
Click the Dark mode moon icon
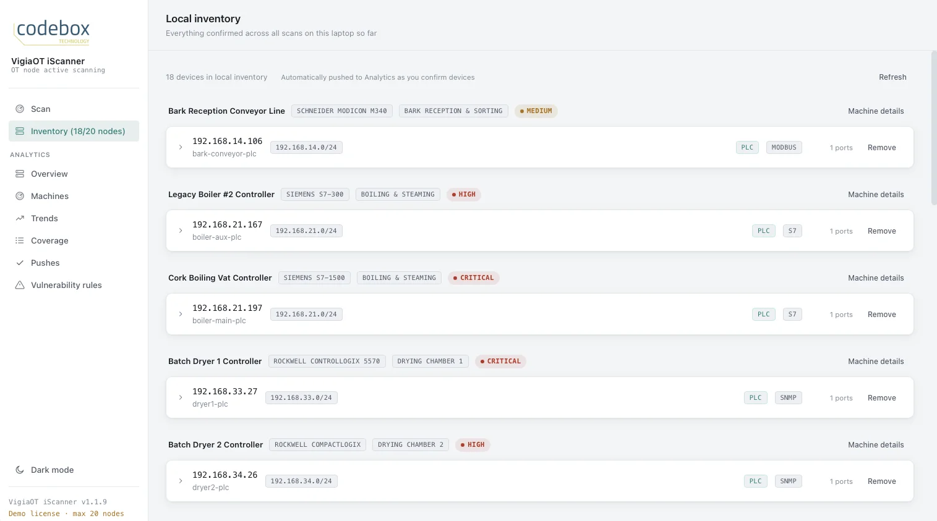[20, 470]
